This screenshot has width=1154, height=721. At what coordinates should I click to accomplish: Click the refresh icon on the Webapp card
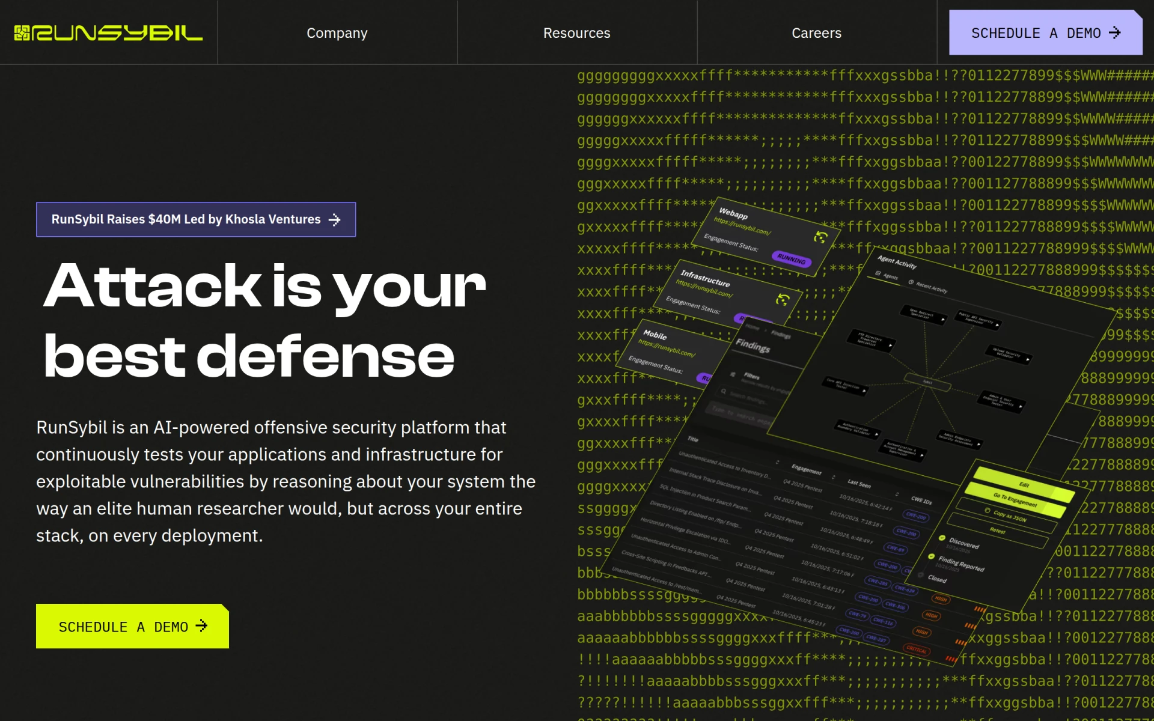820,237
